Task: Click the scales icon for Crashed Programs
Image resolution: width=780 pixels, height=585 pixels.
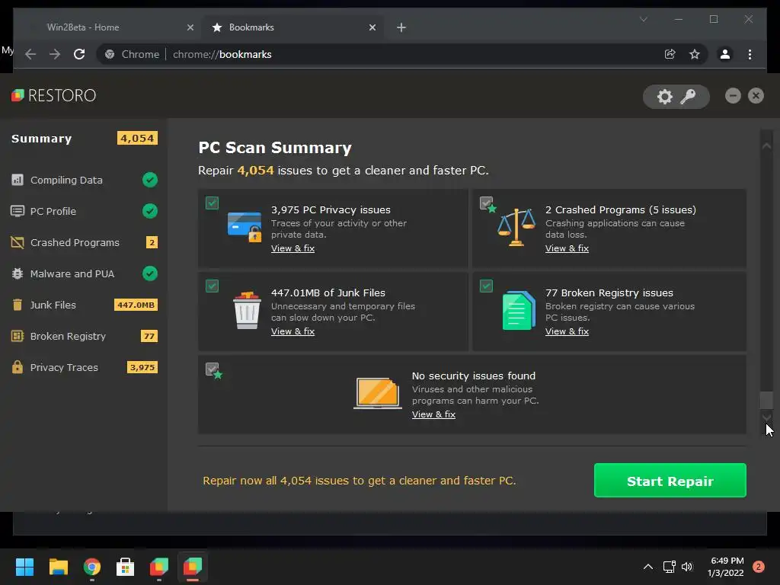Action: [x=516, y=227]
